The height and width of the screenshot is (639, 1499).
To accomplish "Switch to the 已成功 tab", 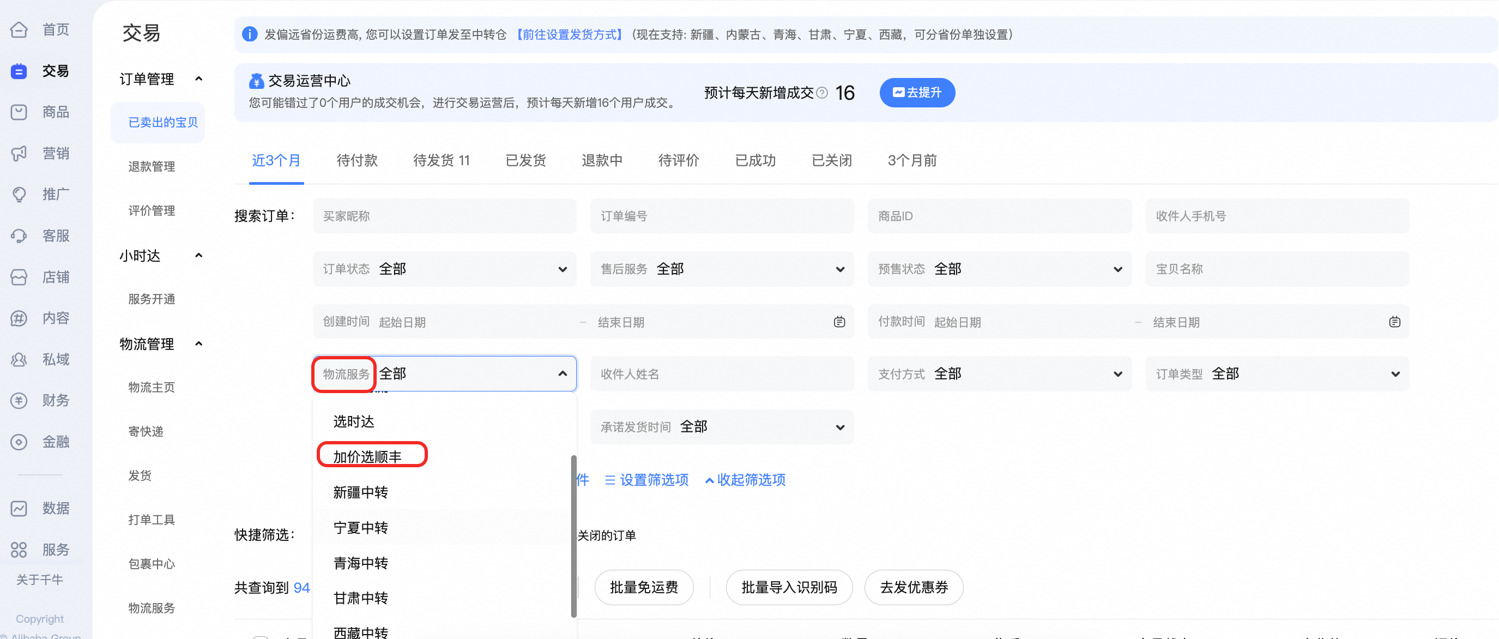I will pos(755,161).
